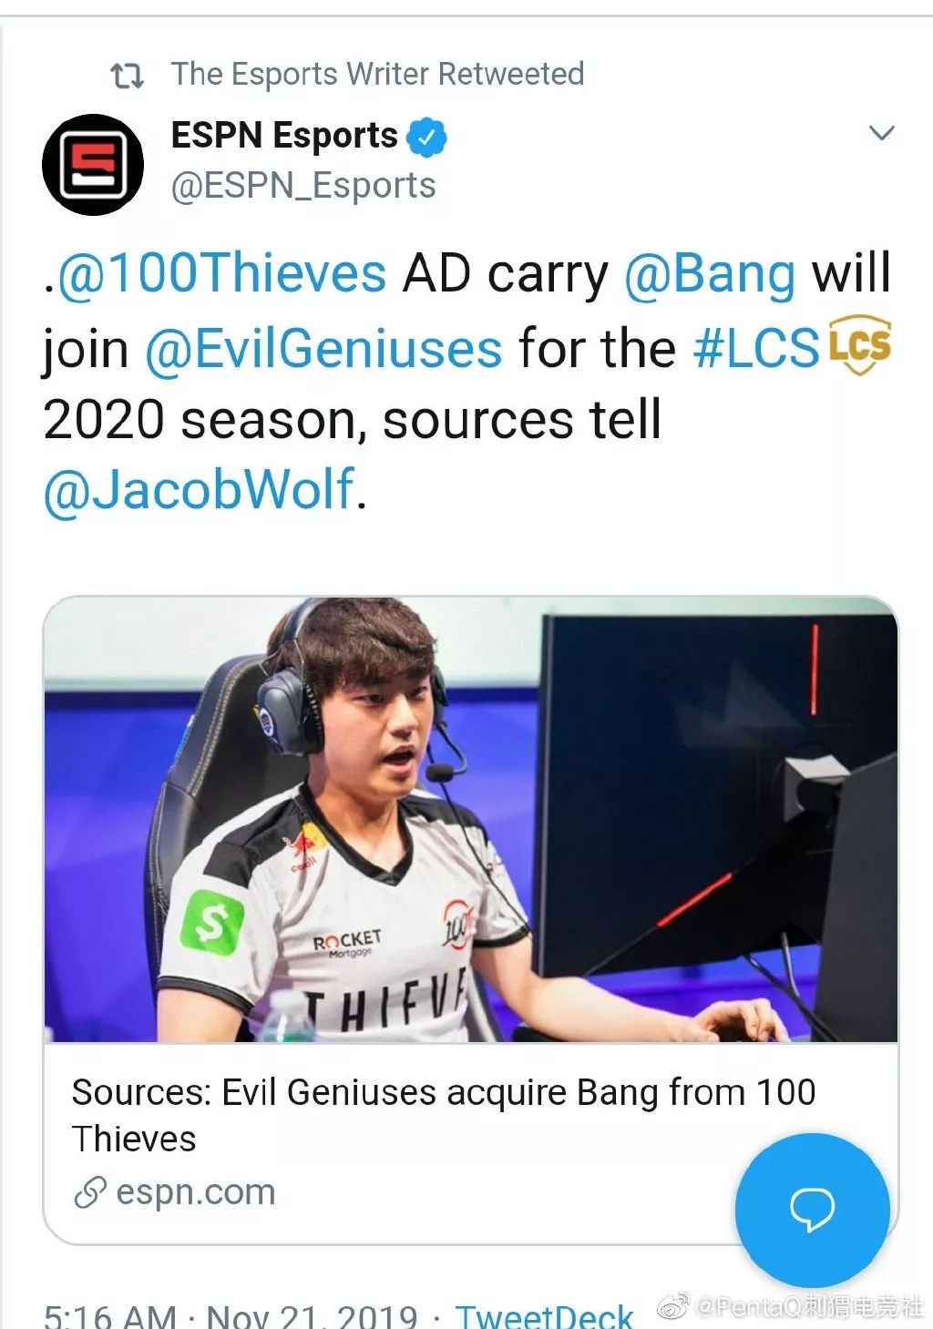Click the LCS hashtag emoji logo
The height and width of the screenshot is (1329, 933).
[859, 345]
